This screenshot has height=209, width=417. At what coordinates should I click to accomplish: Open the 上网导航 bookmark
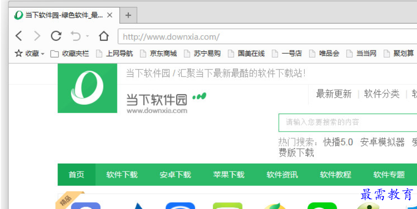pos(115,54)
